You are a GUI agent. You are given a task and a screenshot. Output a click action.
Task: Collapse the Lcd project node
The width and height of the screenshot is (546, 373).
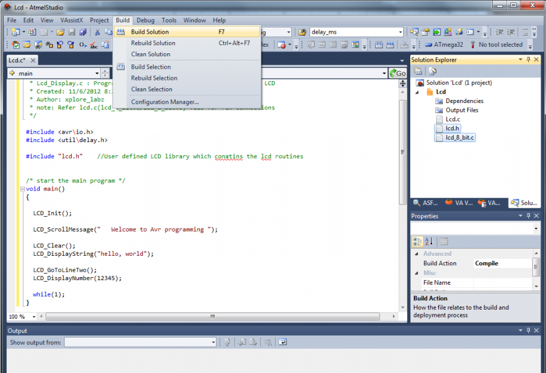click(x=417, y=92)
